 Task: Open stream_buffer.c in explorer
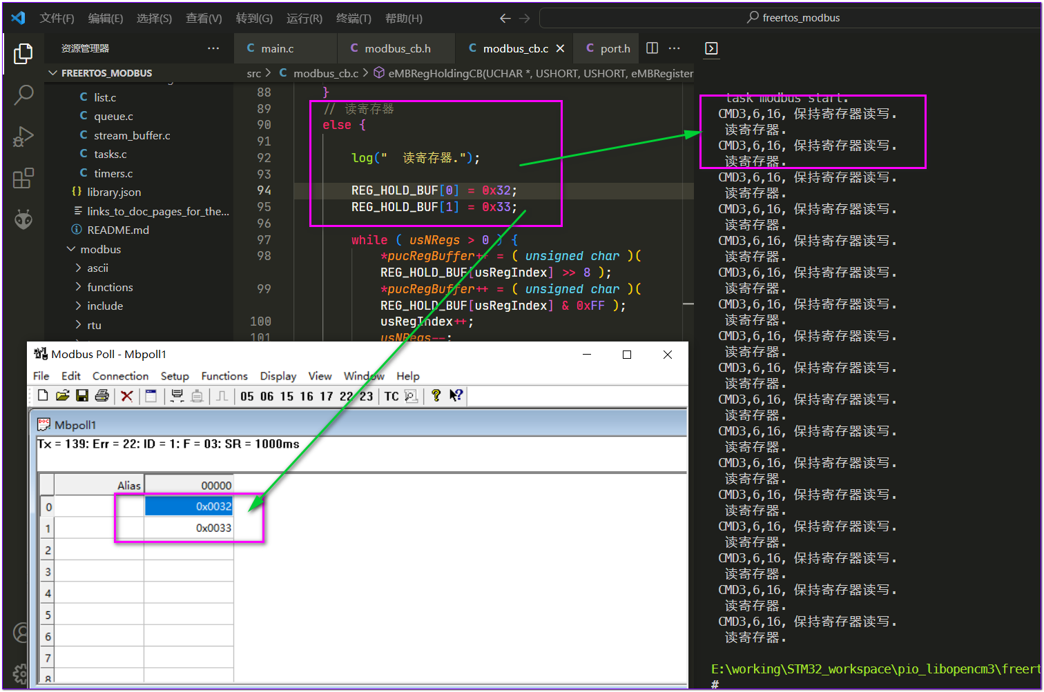click(132, 135)
